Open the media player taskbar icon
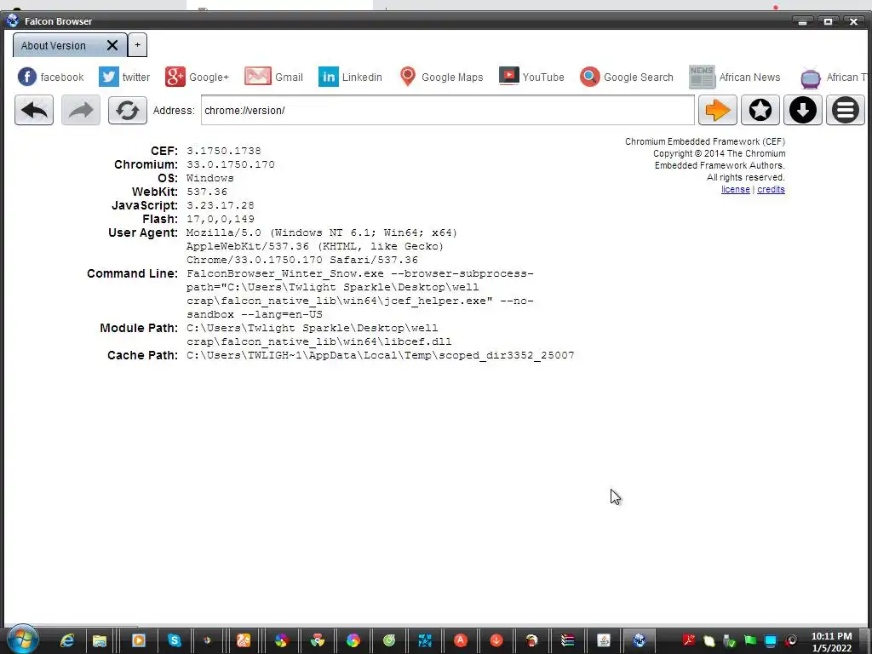 tap(139, 640)
